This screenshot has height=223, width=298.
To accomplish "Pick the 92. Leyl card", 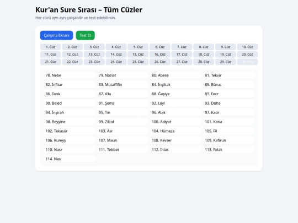I will click(x=175, y=103).
